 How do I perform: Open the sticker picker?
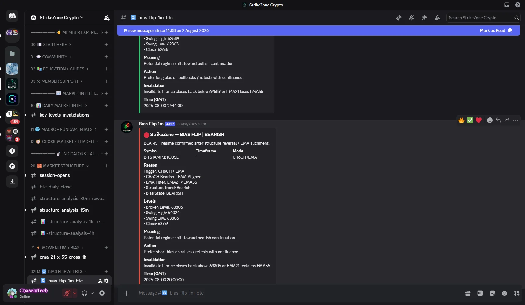click(x=492, y=293)
